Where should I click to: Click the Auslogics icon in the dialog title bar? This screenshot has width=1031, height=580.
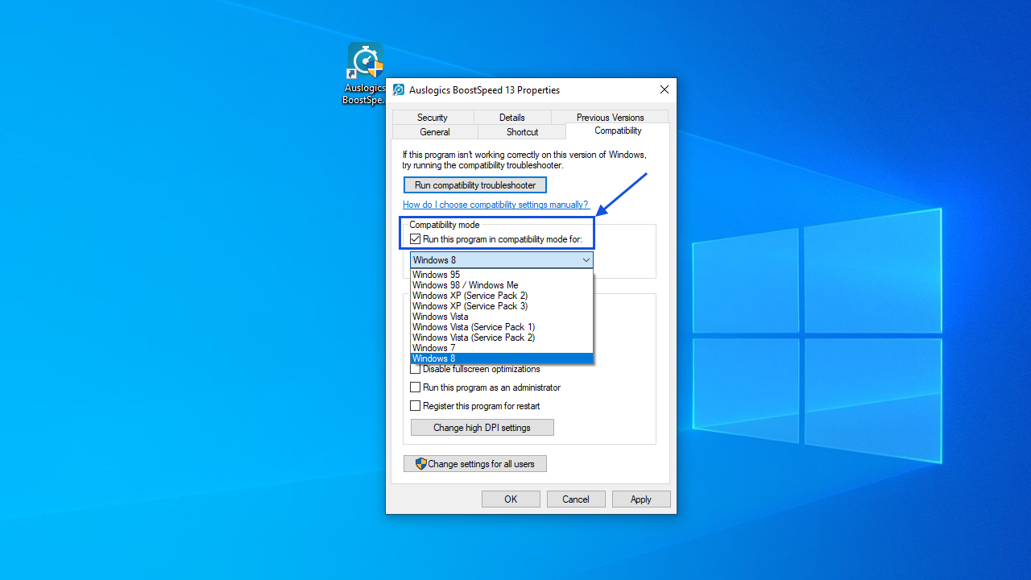pos(399,90)
